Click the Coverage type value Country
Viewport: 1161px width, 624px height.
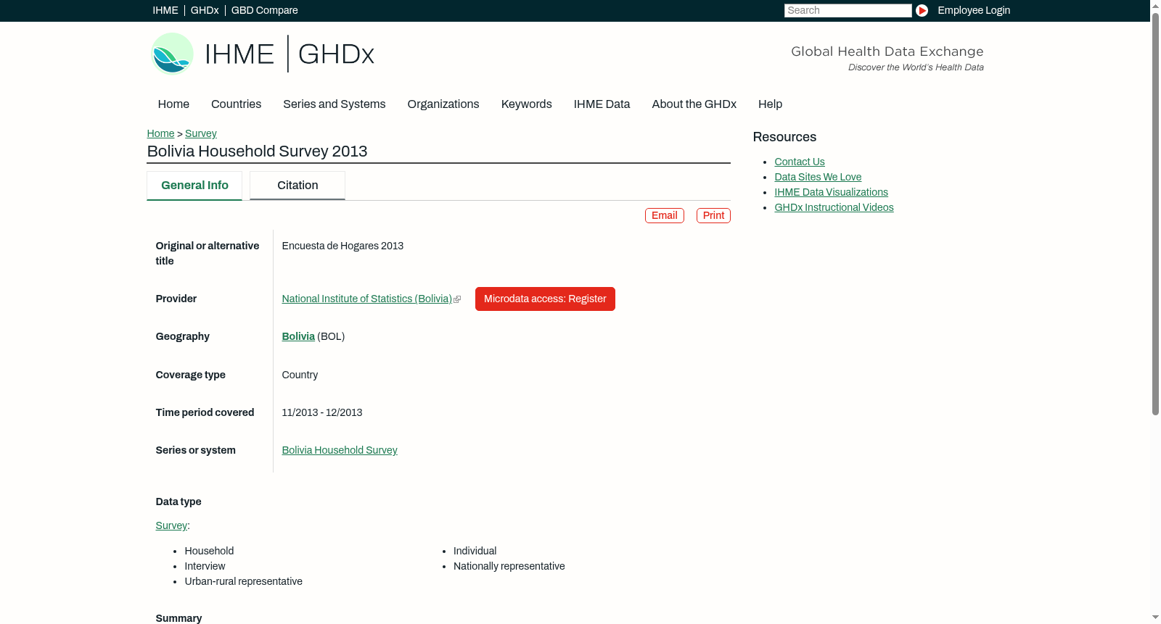[x=300, y=375]
